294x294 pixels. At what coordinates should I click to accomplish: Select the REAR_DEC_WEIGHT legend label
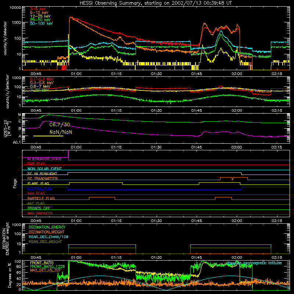[x=45, y=242]
